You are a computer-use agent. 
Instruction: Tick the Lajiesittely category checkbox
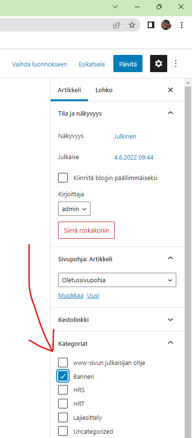[63, 417]
